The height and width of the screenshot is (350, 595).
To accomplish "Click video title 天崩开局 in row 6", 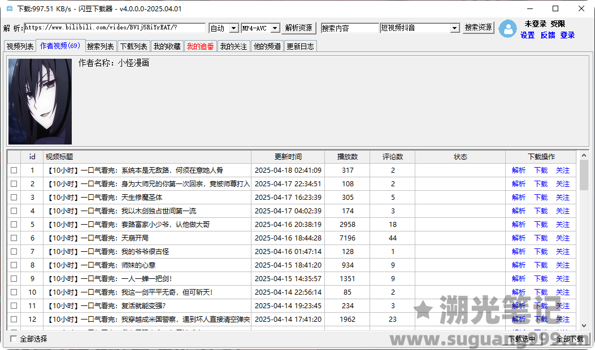I will (x=134, y=238).
